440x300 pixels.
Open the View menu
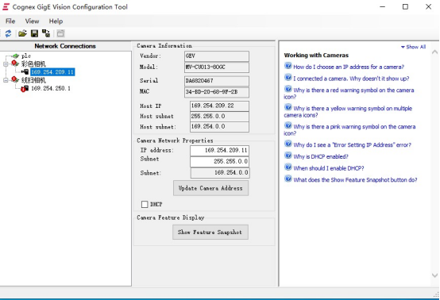[32, 21]
